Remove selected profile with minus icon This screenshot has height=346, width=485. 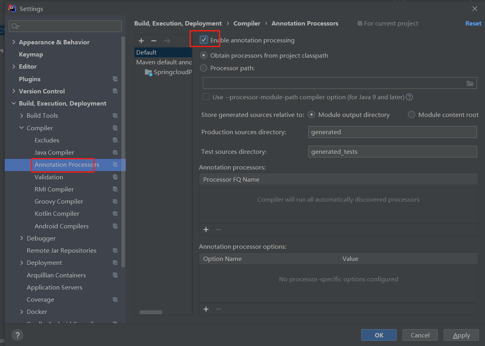pyautogui.click(x=154, y=41)
